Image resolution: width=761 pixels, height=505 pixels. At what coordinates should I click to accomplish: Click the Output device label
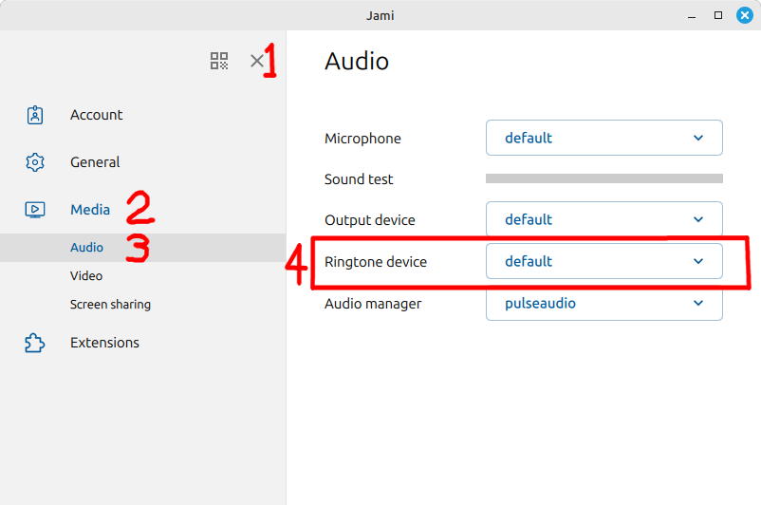370,220
